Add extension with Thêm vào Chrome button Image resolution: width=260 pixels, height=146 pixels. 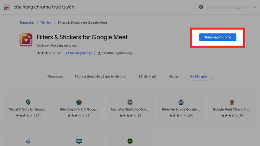coord(218,37)
